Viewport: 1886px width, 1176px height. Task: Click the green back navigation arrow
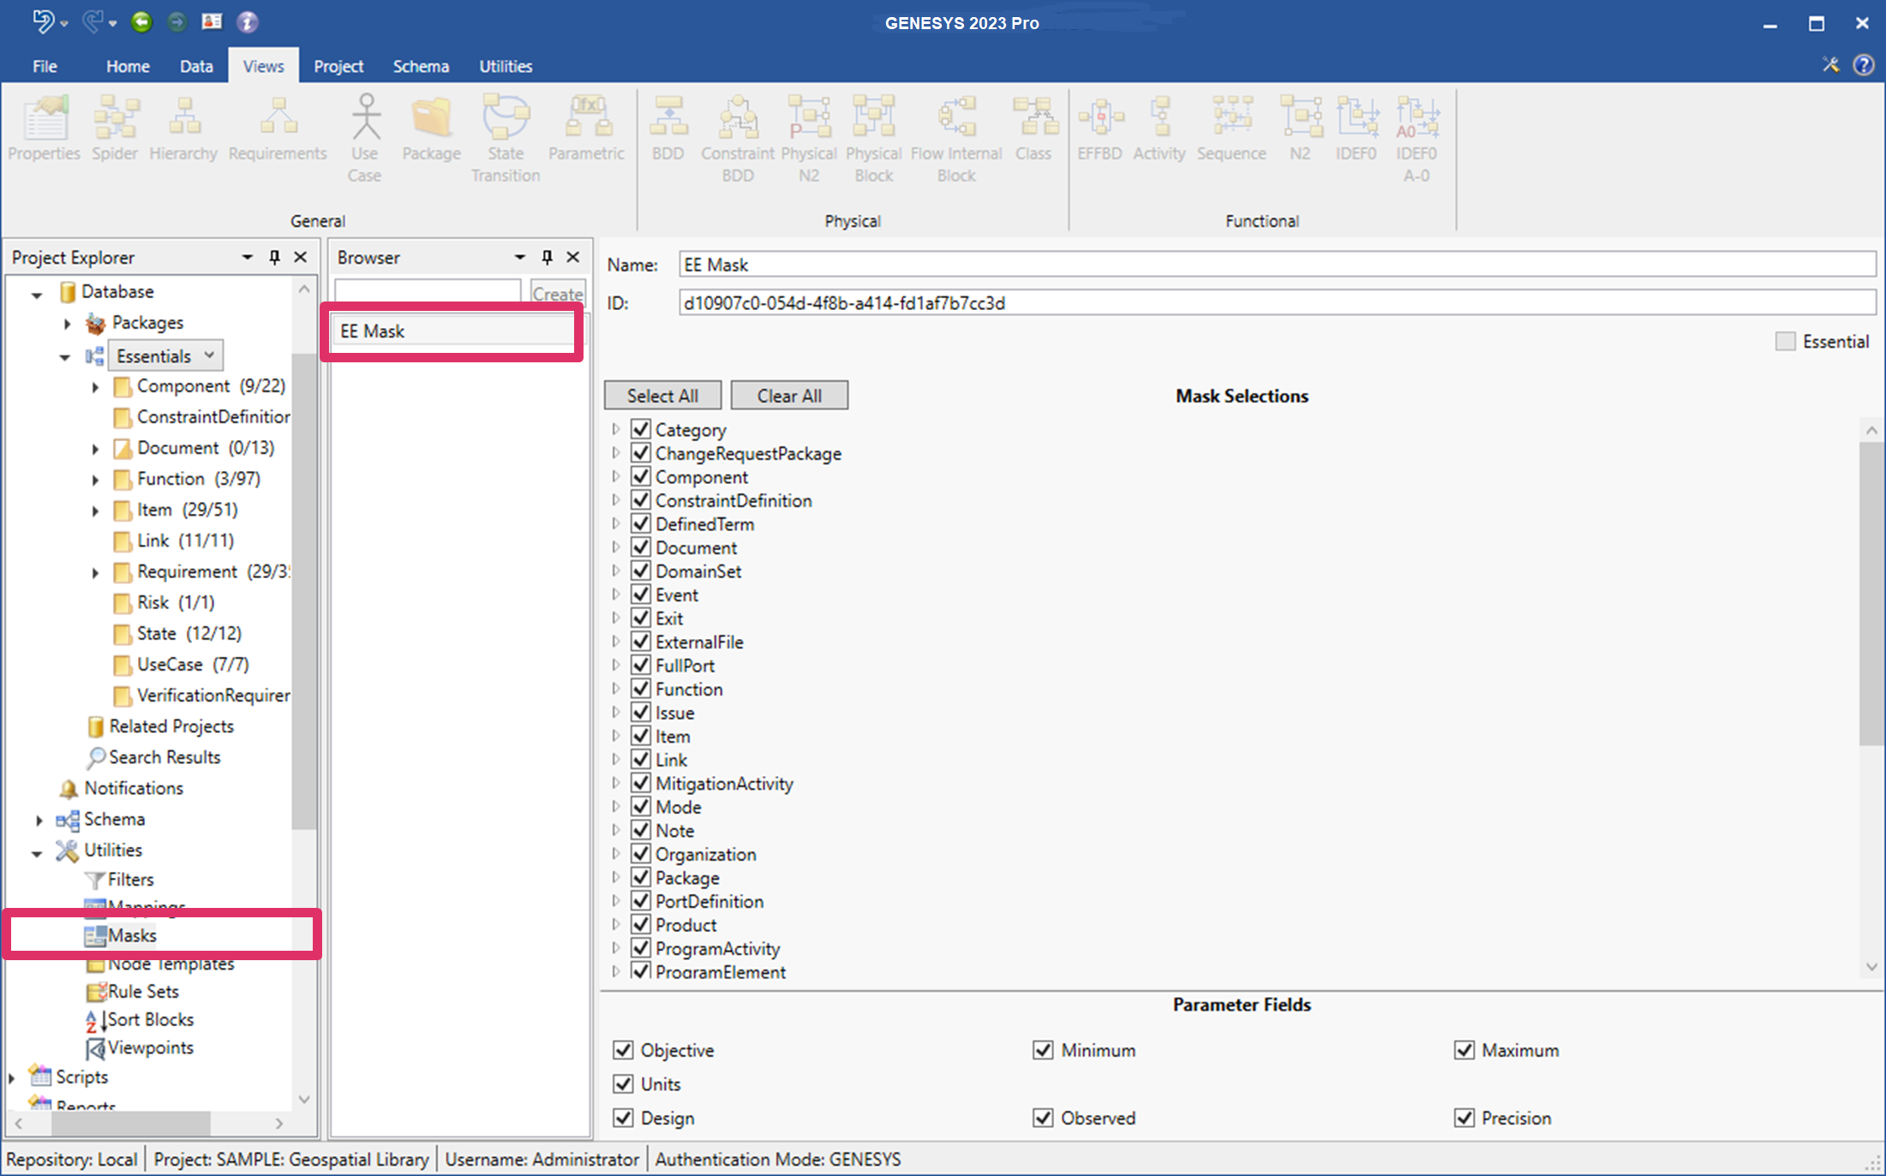coord(141,22)
